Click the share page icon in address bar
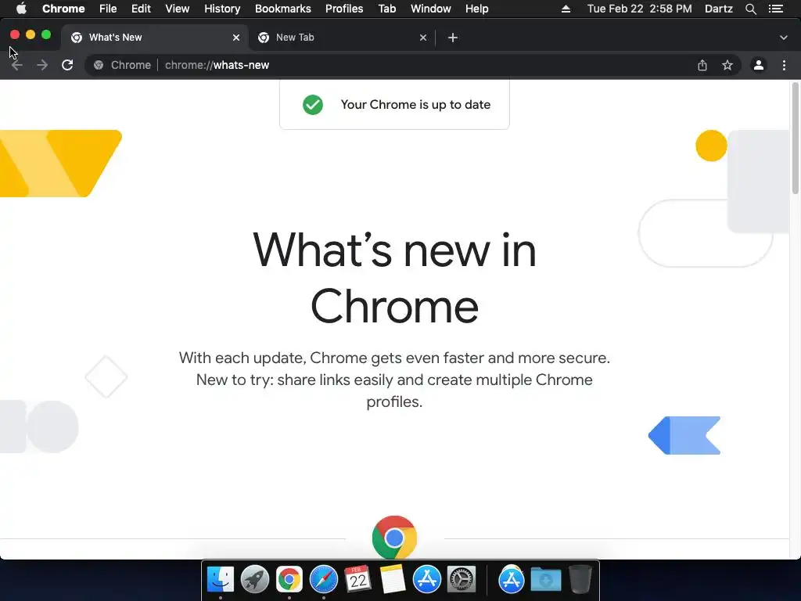The width and height of the screenshot is (801, 601). pos(702,65)
